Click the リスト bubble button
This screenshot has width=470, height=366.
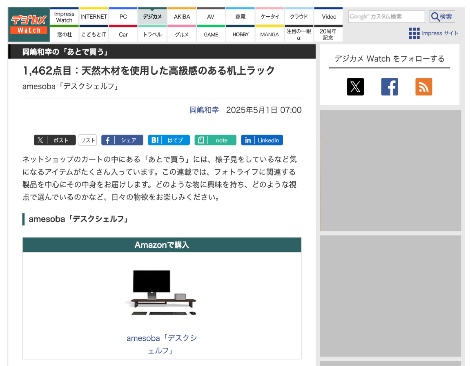[87, 140]
